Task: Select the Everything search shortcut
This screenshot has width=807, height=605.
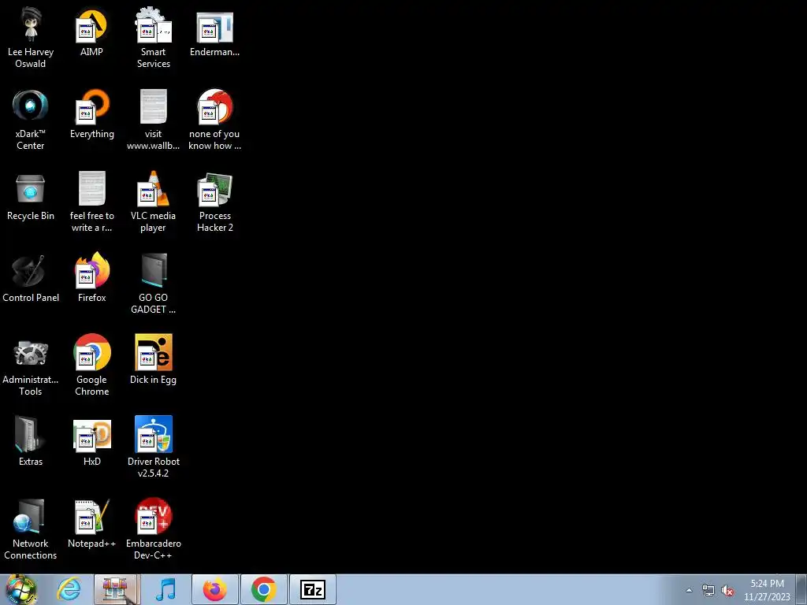Action: [91, 114]
